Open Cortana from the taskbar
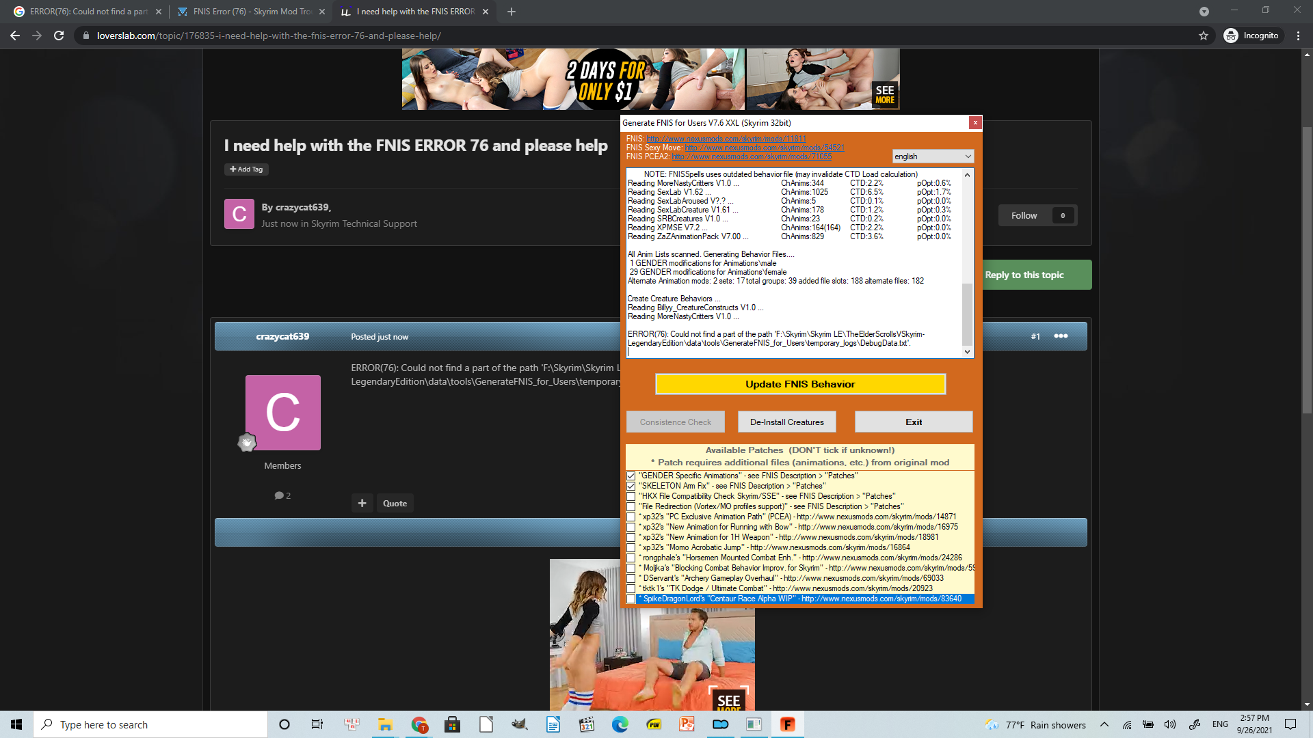1313x738 pixels. click(284, 724)
